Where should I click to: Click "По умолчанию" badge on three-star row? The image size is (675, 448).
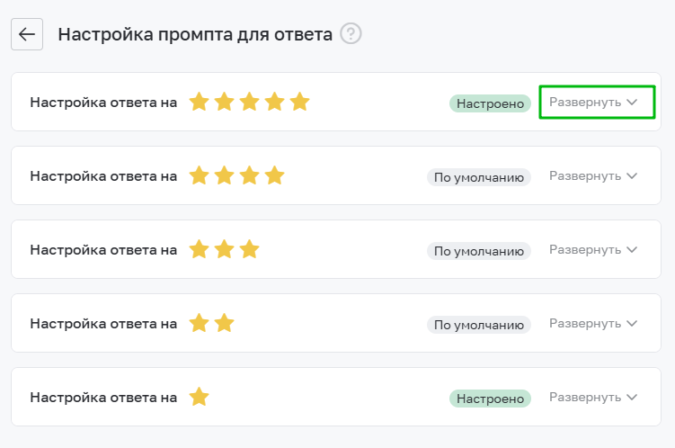tap(479, 250)
